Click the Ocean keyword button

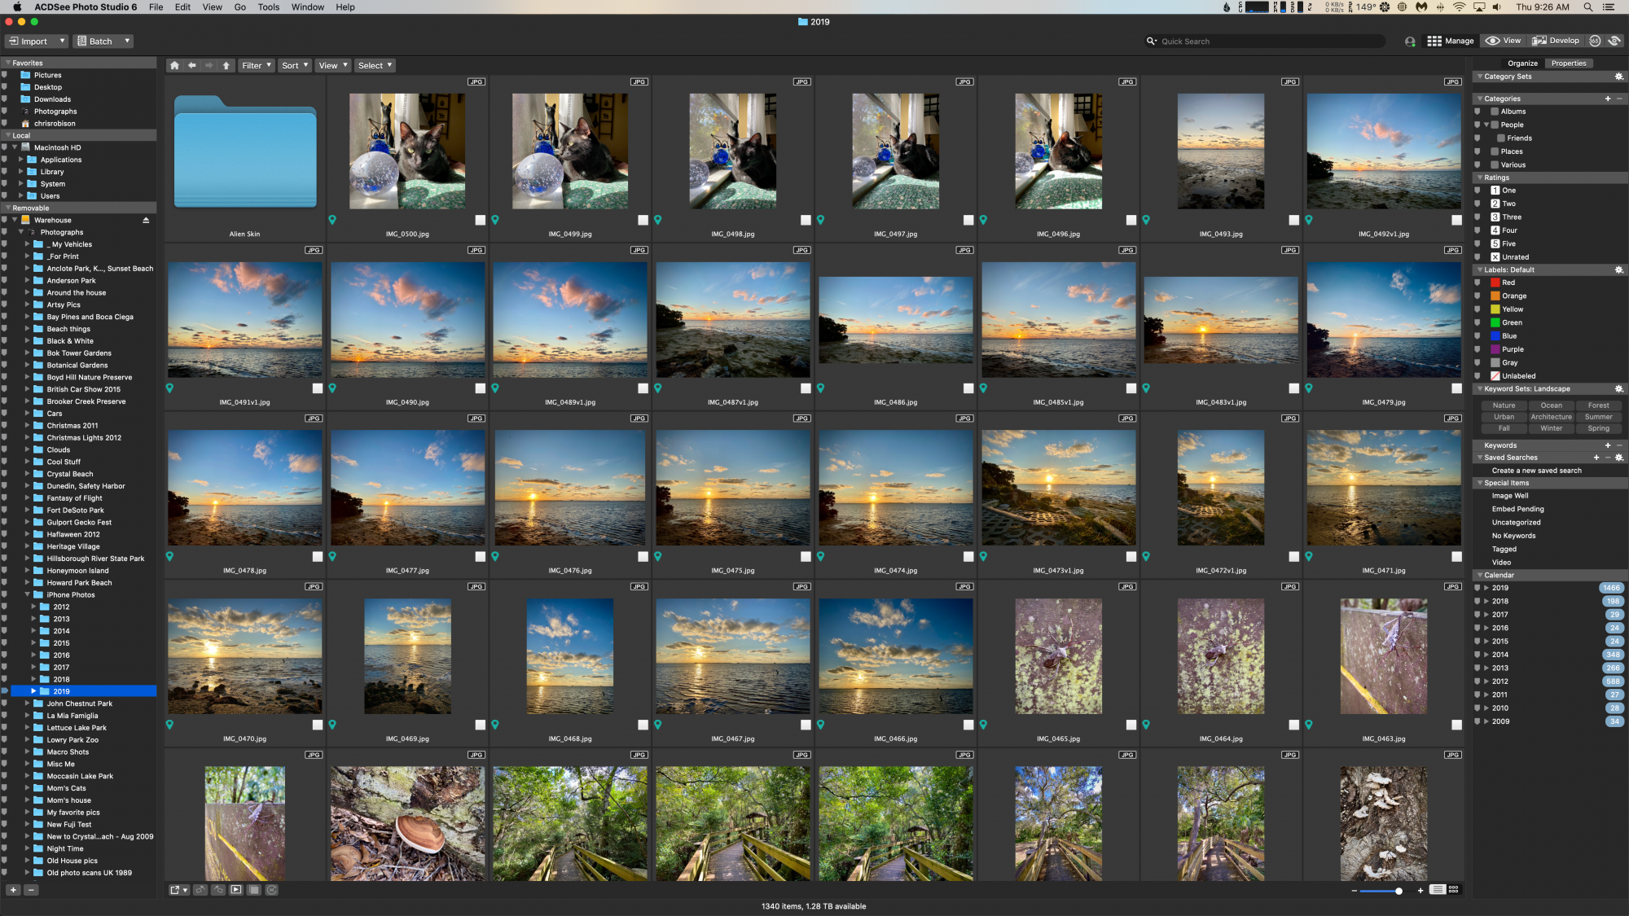1551,405
